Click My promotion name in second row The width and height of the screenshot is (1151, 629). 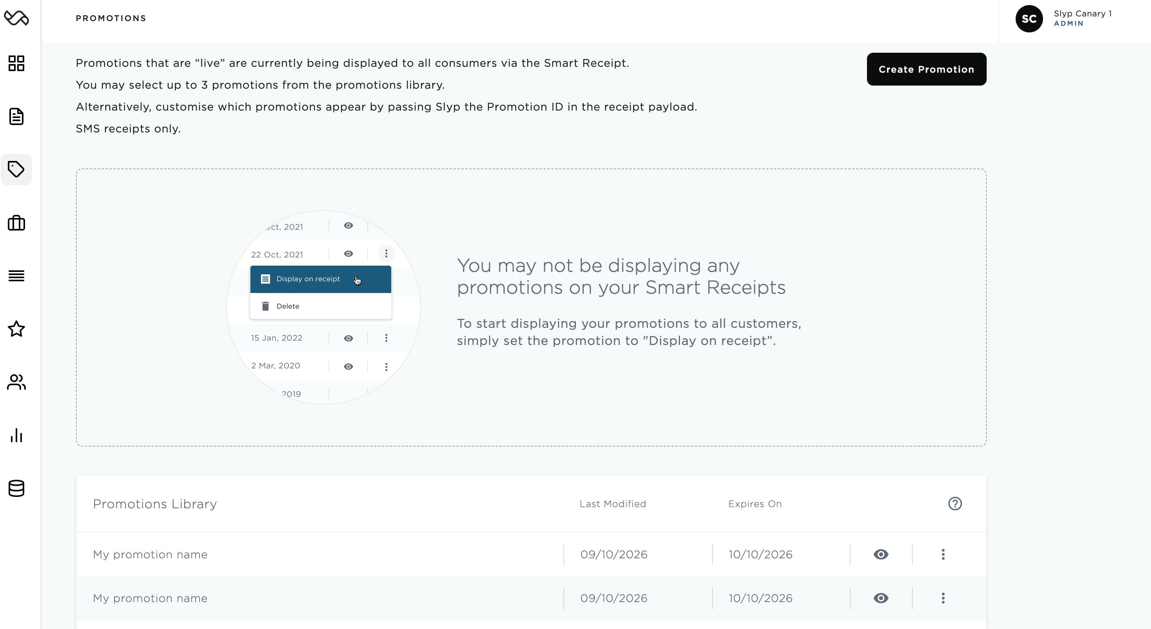[150, 598]
